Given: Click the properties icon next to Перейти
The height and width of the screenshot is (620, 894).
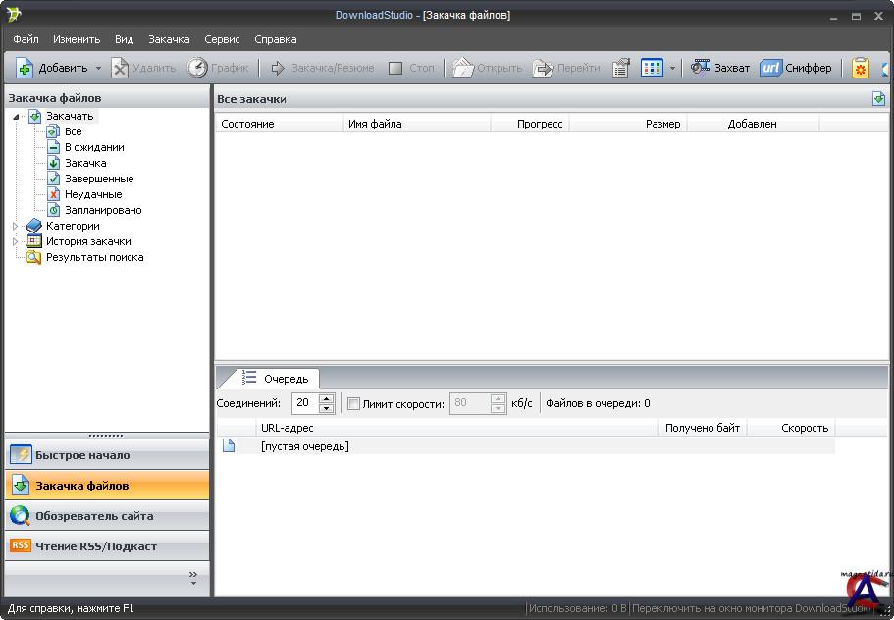Looking at the screenshot, I should [621, 68].
